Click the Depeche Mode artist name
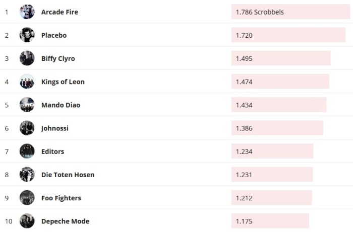 65,221
